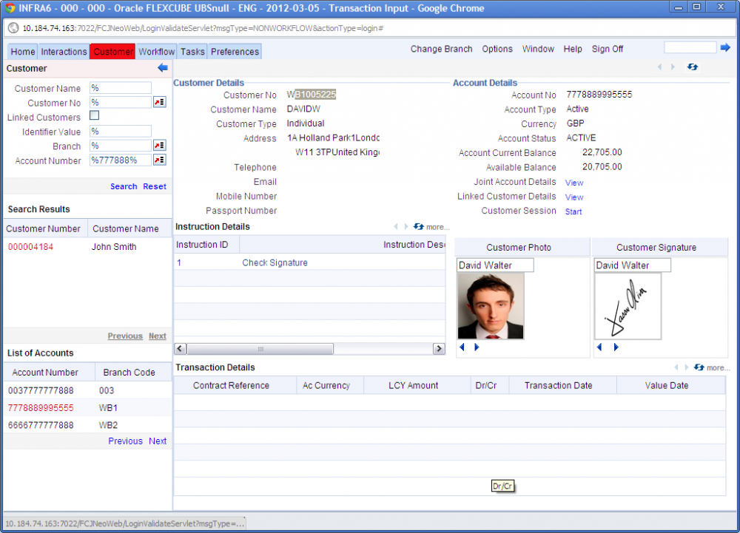Start Customer Session
The height and width of the screenshot is (533, 740).
(573, 212)
